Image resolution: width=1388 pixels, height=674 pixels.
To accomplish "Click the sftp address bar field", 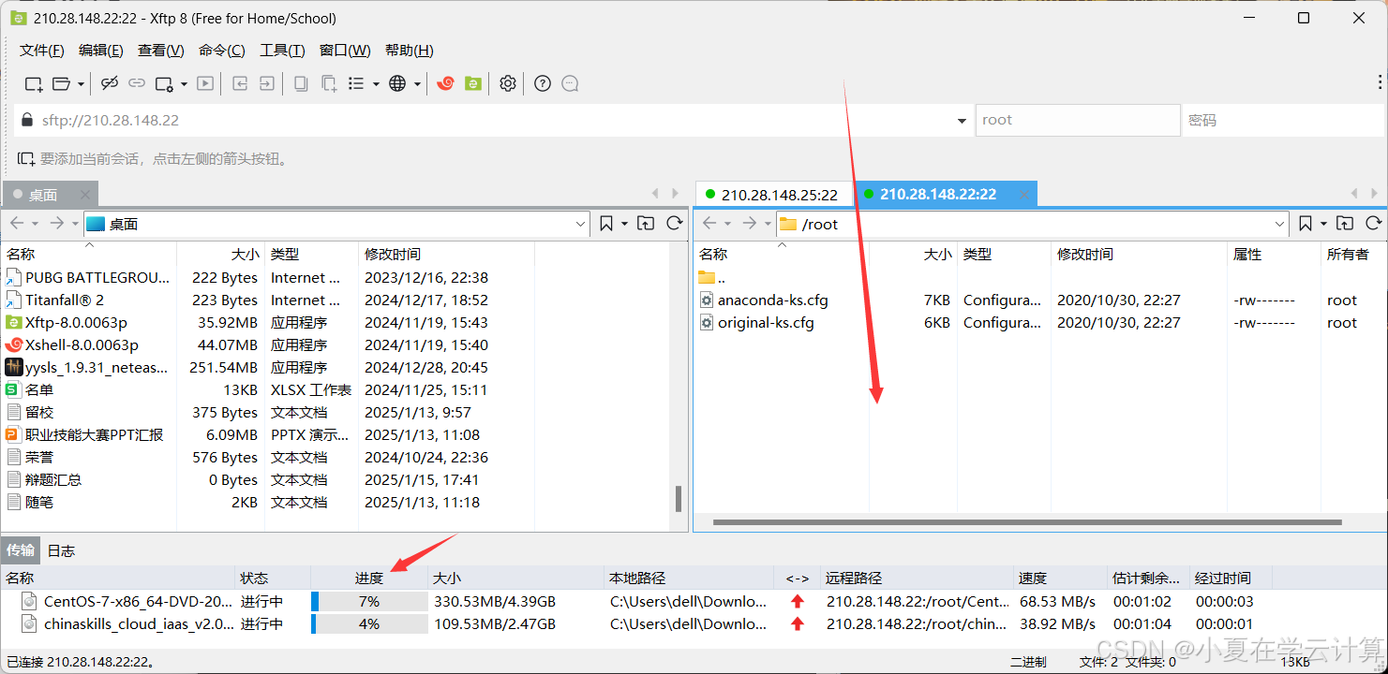I will (492, 120).
